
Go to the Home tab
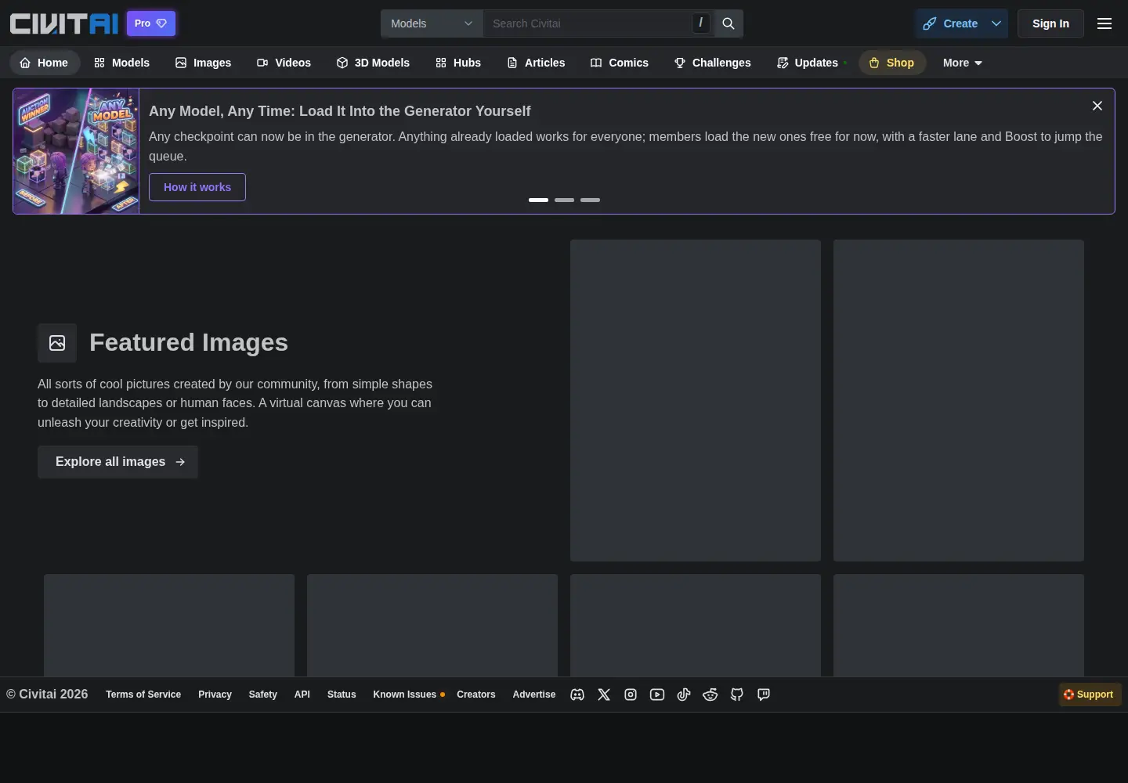[45, 63]
